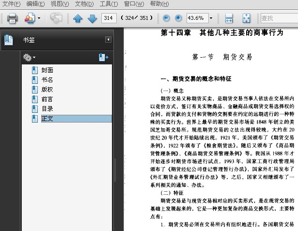Expand the zoom percentage dropdown arrow
The height and width of the screenshot is (231, 298).
coord(211,18)
